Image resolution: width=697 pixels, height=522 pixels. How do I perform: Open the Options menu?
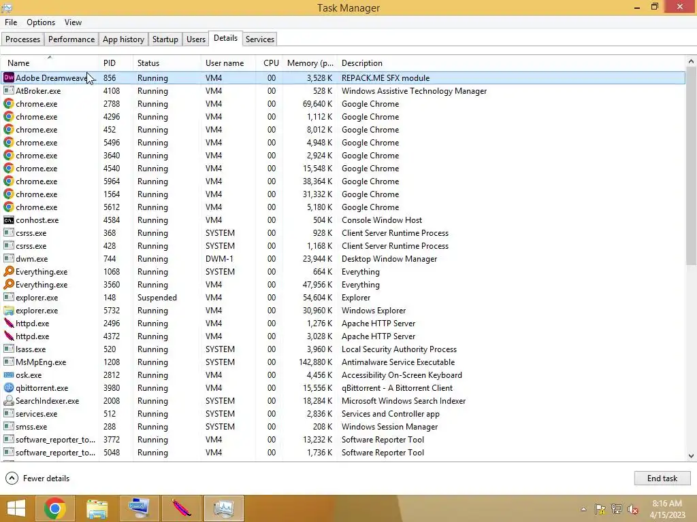click(41, 22)
